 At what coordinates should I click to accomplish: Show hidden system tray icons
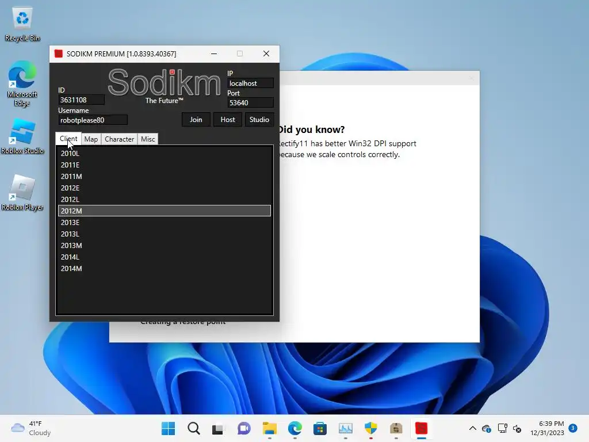pos(473,428)
